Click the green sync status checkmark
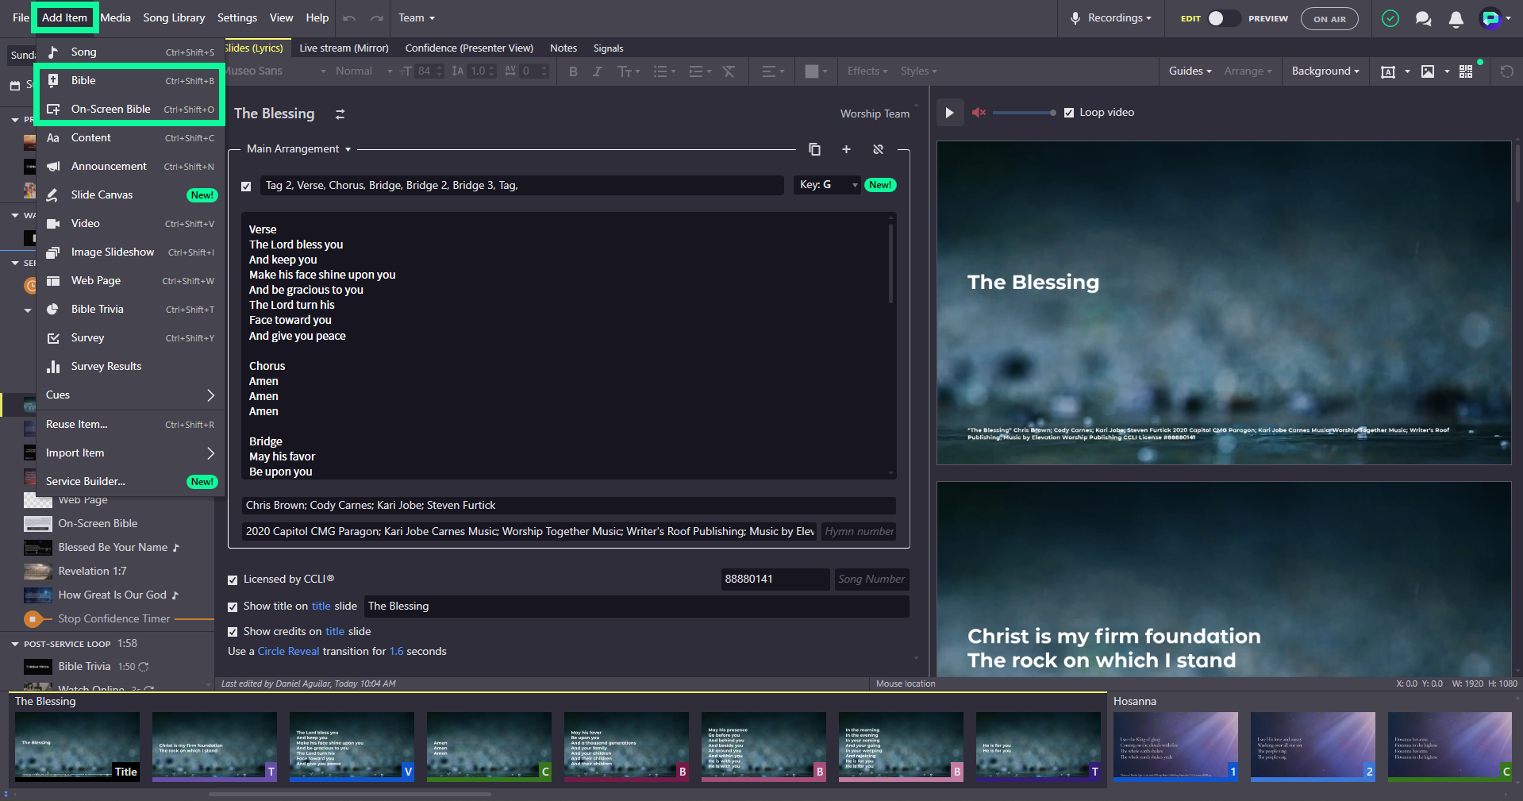 point(1390,18)
